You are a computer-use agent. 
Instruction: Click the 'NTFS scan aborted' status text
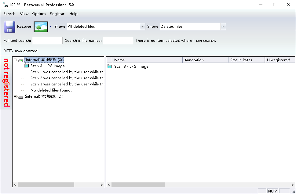pyautogui.click(x=20, y=51)
